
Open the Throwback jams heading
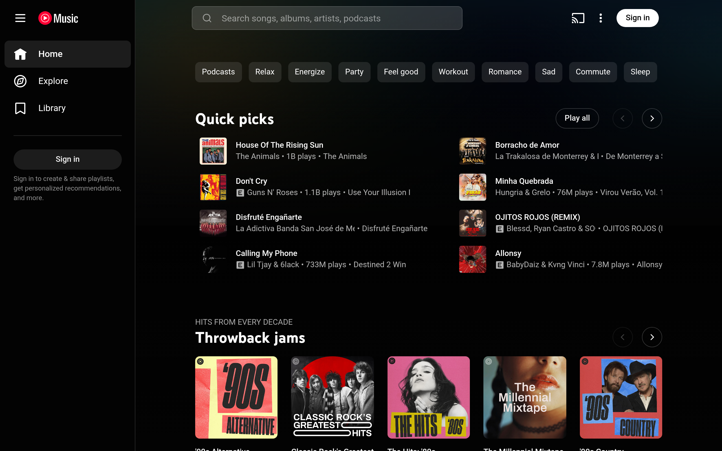coord(250,338)
